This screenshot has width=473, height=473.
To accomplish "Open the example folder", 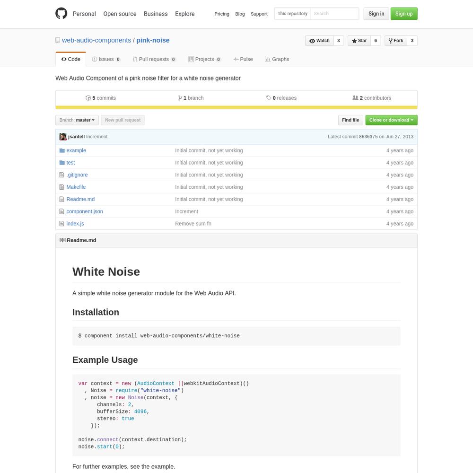I will coord(76,150).
